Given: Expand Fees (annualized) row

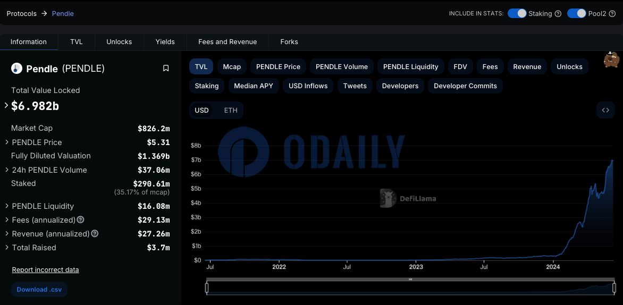Looking at the screenshot, I should (7, 219).
